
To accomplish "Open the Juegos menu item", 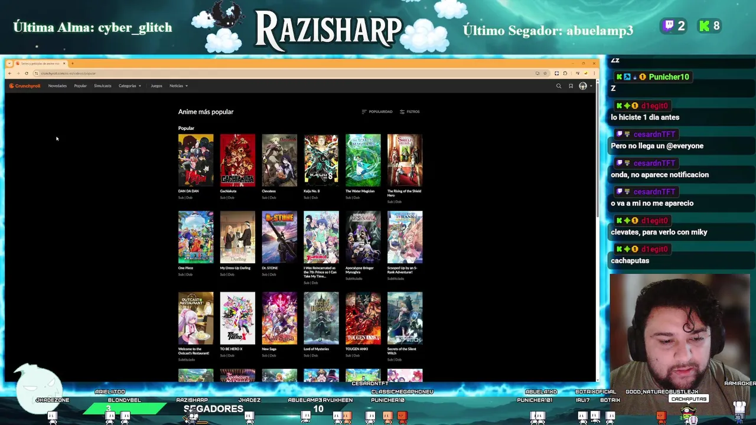I will click(156, 86).
